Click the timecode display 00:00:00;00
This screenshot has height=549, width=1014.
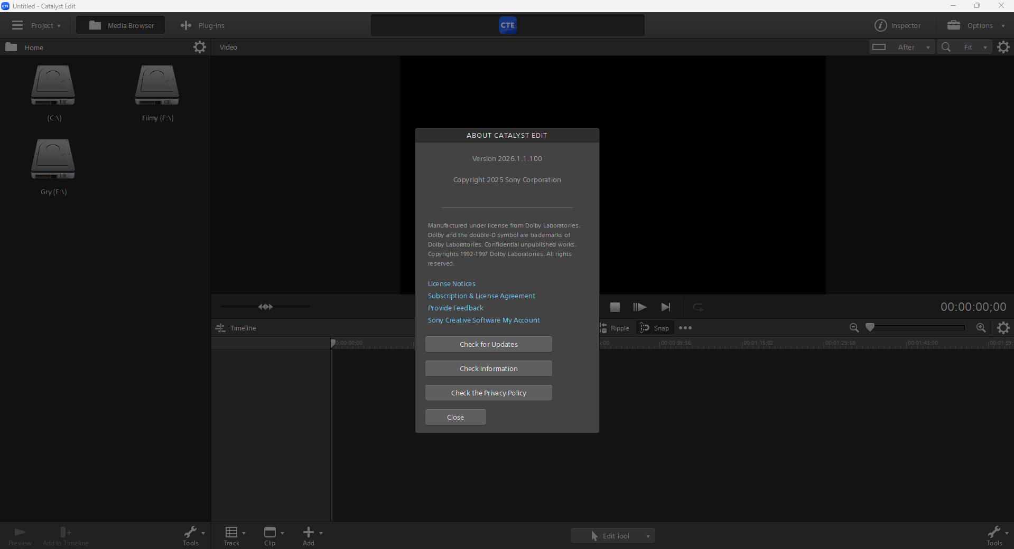point(973,307)
